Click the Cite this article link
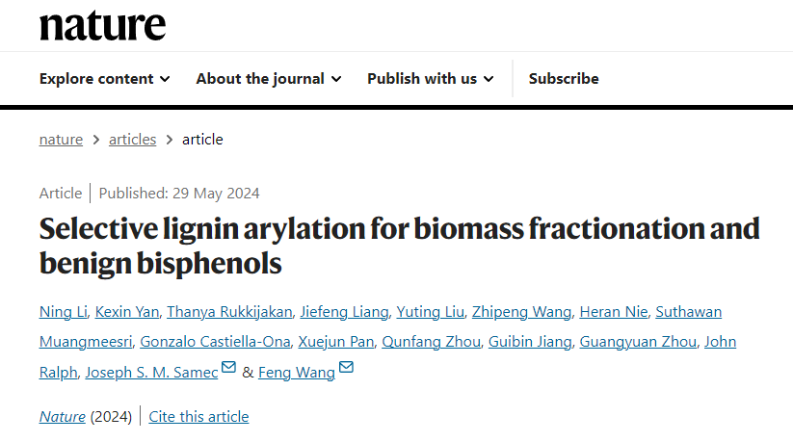This screenshot has width=793, height=442. [x=198, y=417]
